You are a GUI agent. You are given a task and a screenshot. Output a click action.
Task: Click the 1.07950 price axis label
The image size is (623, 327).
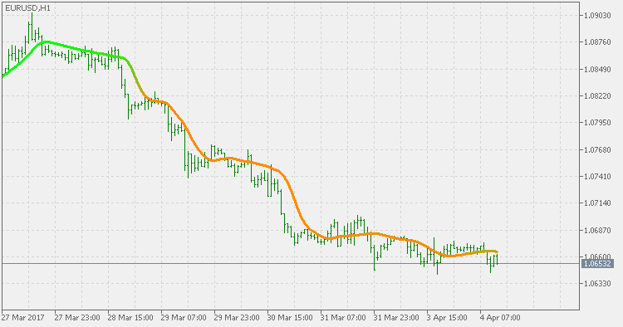tap(597, 123)
